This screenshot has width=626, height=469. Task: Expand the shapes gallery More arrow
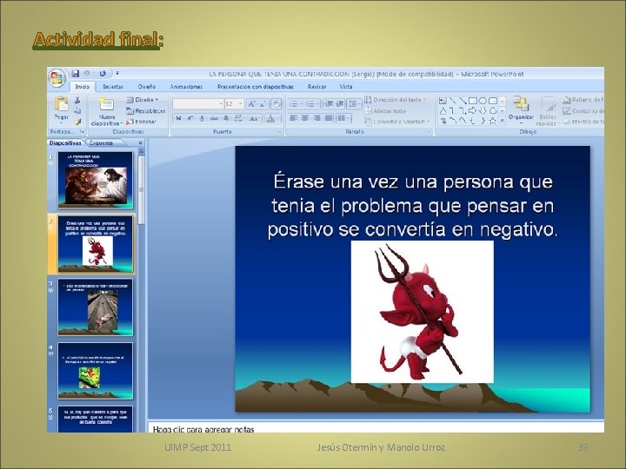click(x=503, y=121)
